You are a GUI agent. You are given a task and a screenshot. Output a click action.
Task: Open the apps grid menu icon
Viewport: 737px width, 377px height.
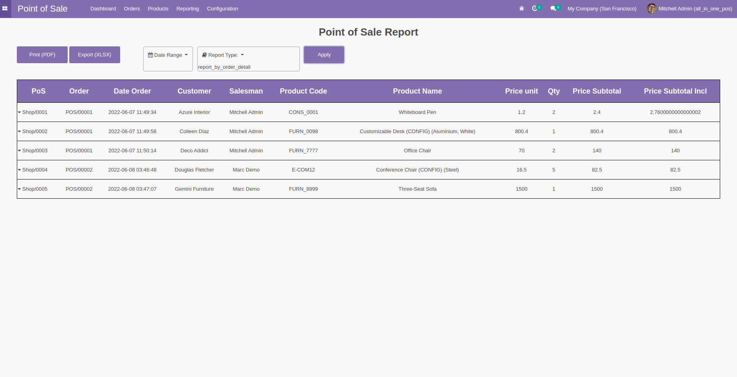click(5, 8)
